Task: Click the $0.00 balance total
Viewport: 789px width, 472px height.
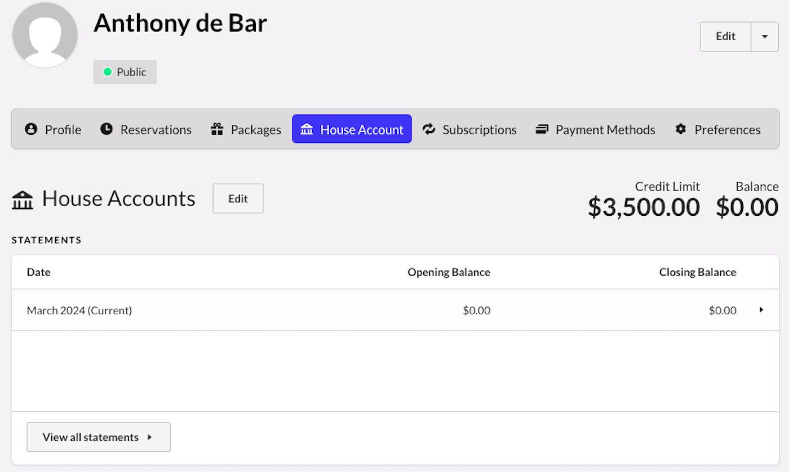Action: (747, 207)
